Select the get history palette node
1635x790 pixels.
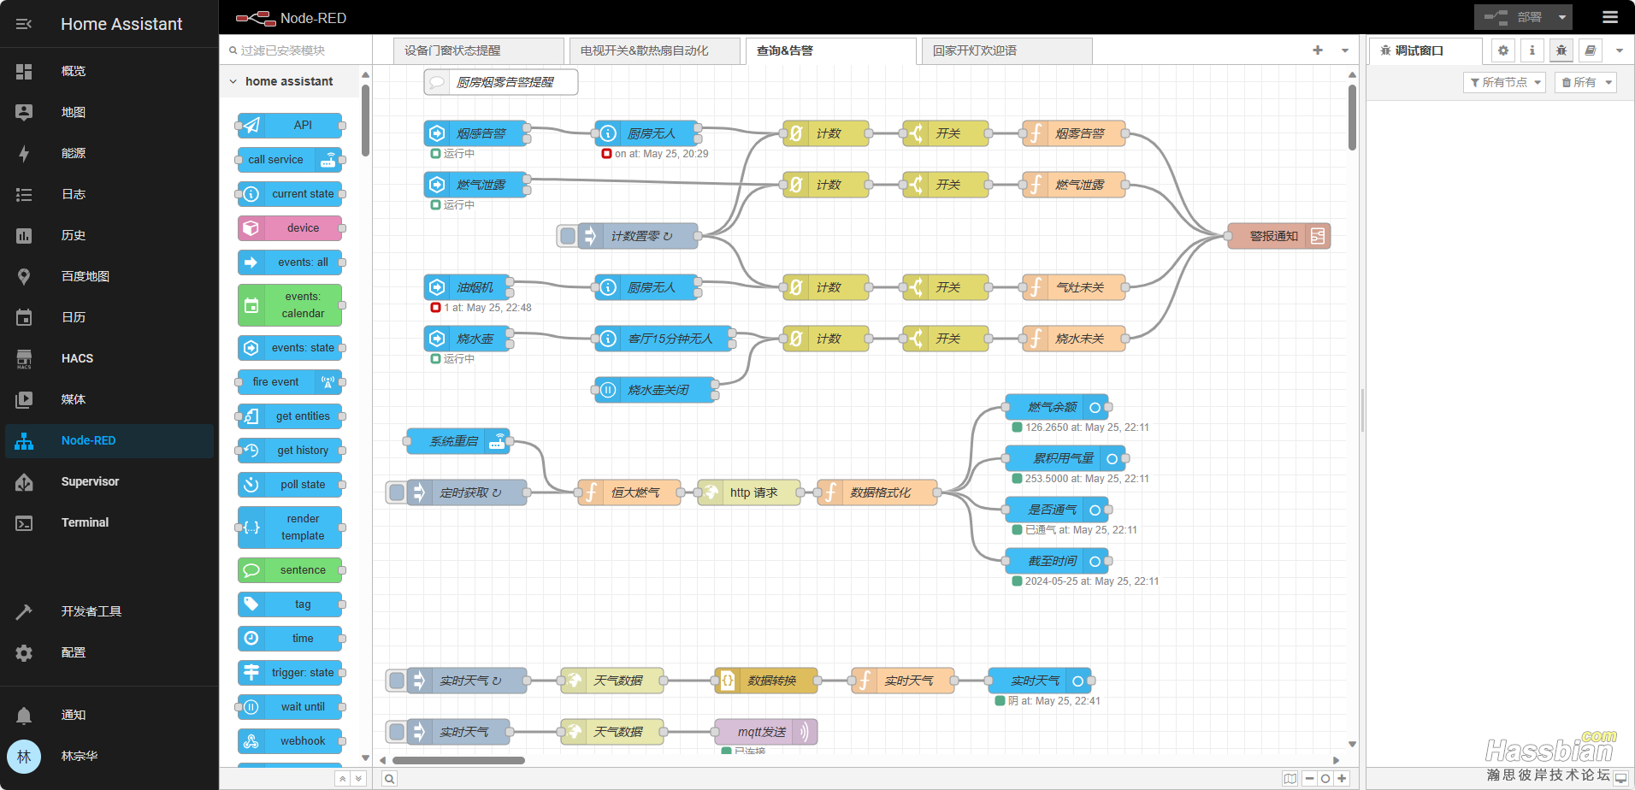point(290,450)
